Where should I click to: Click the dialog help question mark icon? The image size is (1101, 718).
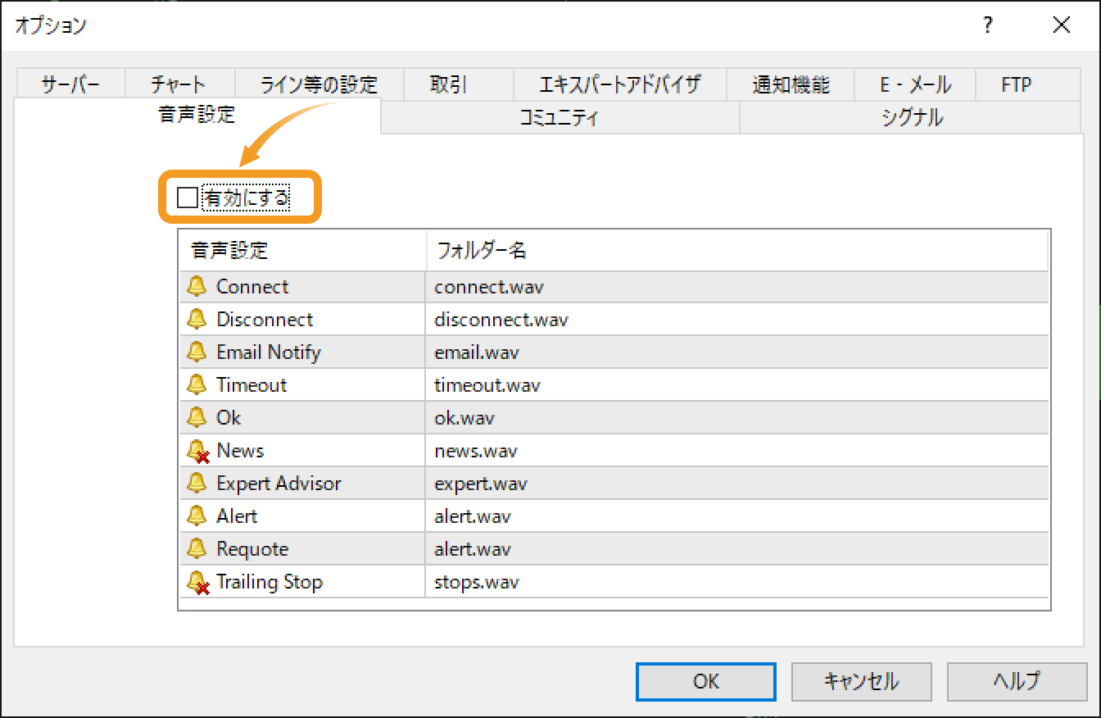point(987,25)
